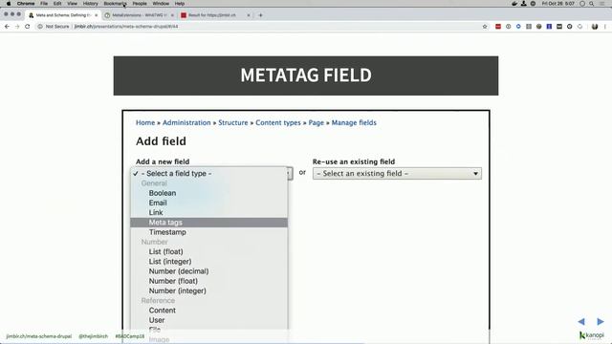Viewport: 612px width, 344px height.
Task: Open the Window menu
Action: pyautogui.click(x=161, y=4)
